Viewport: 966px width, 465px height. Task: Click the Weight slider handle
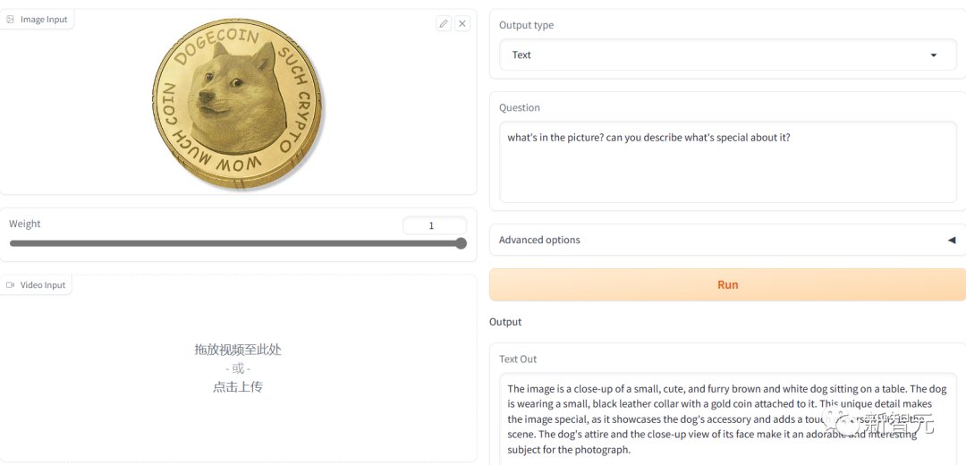tap(461, 243)
